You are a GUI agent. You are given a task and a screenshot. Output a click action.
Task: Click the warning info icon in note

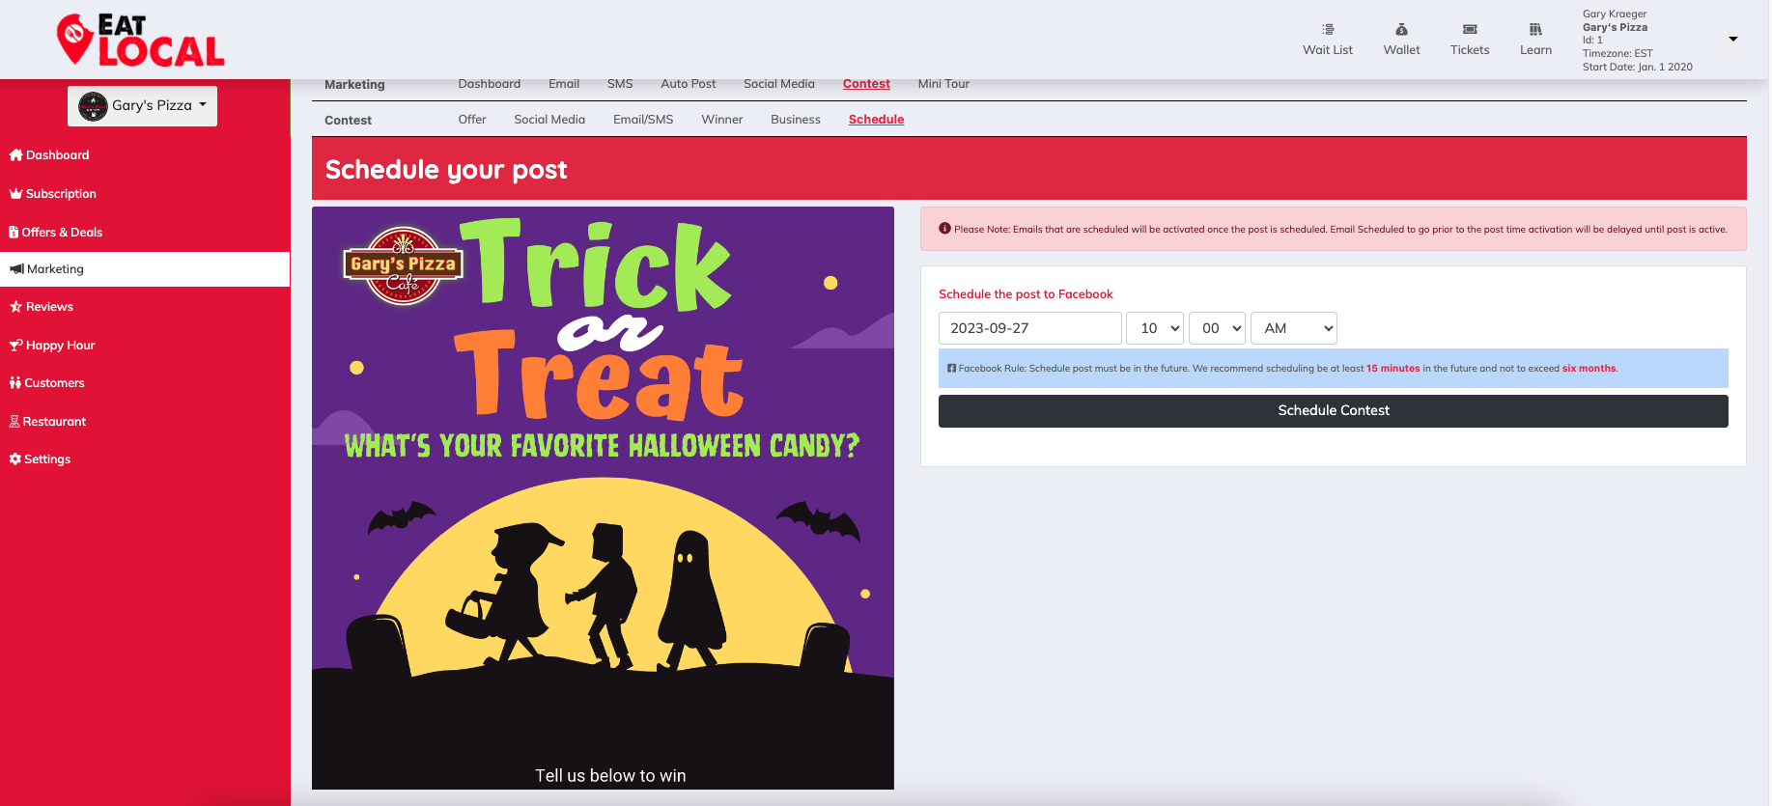coord(945,229)
